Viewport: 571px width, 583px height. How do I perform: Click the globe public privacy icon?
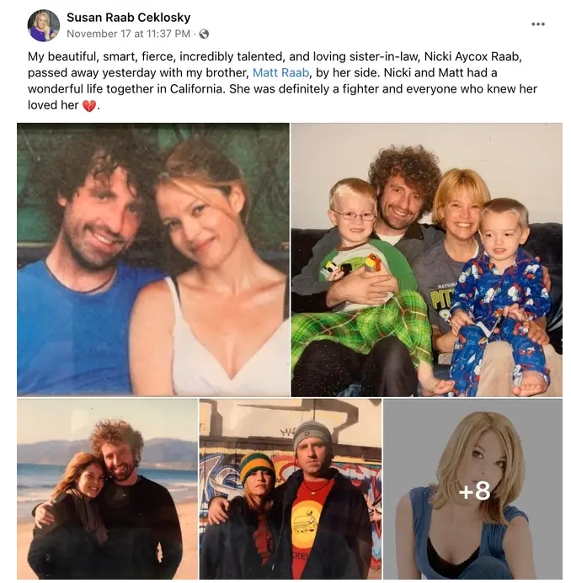pyautogui.click(x=204, y=34)
